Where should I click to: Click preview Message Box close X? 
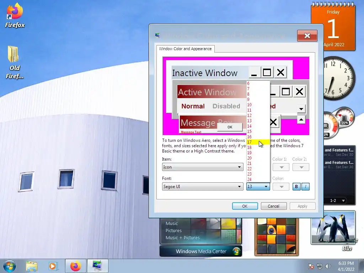[x=273, y=122]
